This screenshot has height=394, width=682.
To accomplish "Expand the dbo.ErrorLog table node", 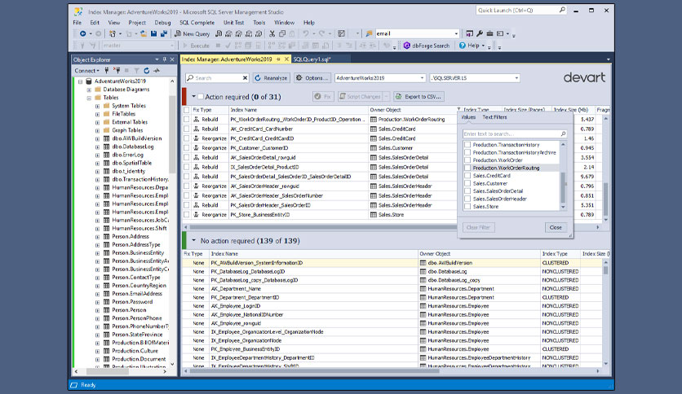I will pyautogui.click(x=97, y=155).
